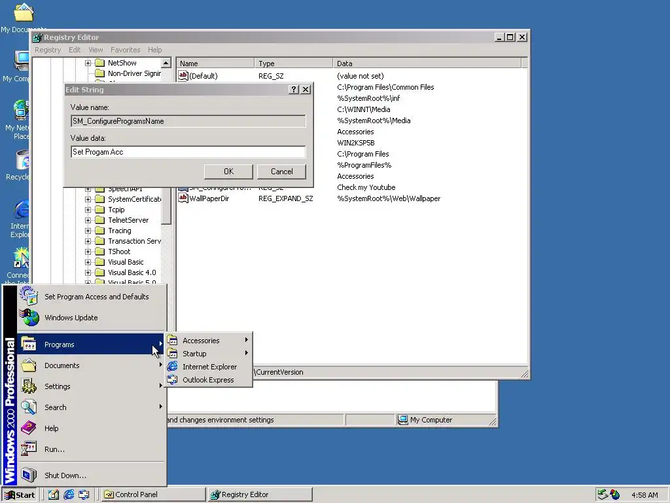Click the Run icon in Start menu

[29, 449]
